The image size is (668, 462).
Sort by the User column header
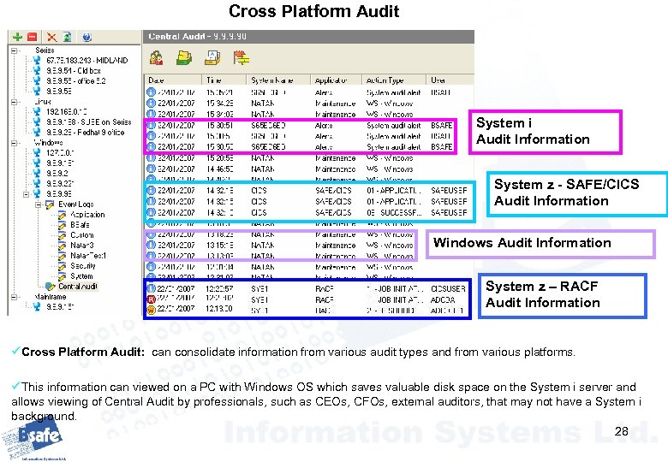(450, 80)
